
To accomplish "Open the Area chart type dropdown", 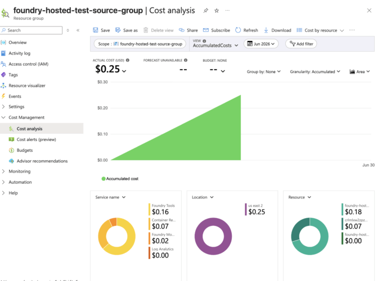I will click(360, 71).
